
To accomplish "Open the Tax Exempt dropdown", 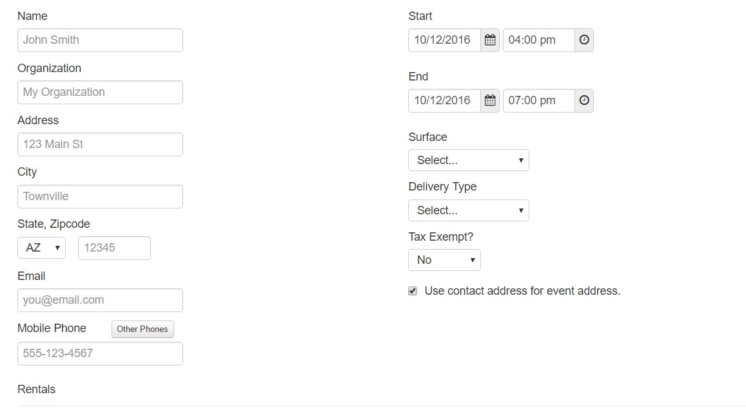I will [444, 260].
